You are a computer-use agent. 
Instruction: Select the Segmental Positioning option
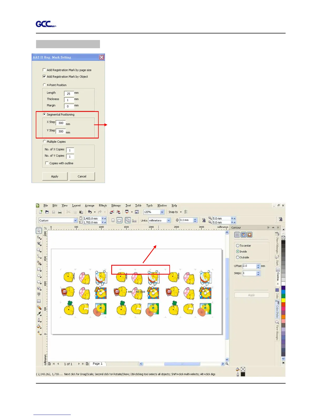tap(44, 114)
